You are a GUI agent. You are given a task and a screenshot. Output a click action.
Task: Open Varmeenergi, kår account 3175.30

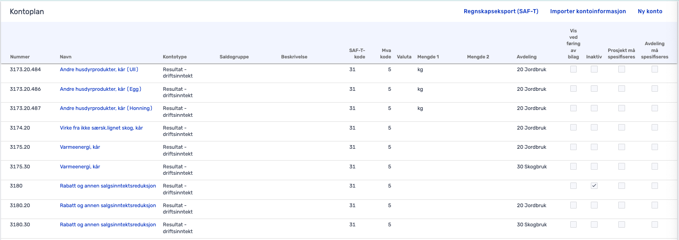click(80, 167)
